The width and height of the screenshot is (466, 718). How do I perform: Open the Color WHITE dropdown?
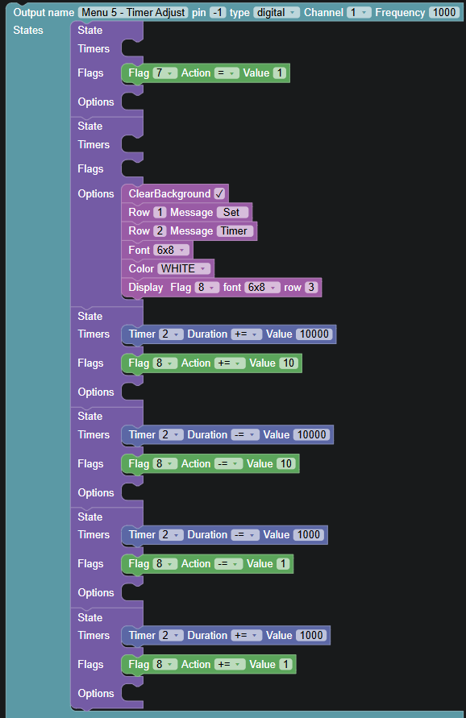point(184,268)
